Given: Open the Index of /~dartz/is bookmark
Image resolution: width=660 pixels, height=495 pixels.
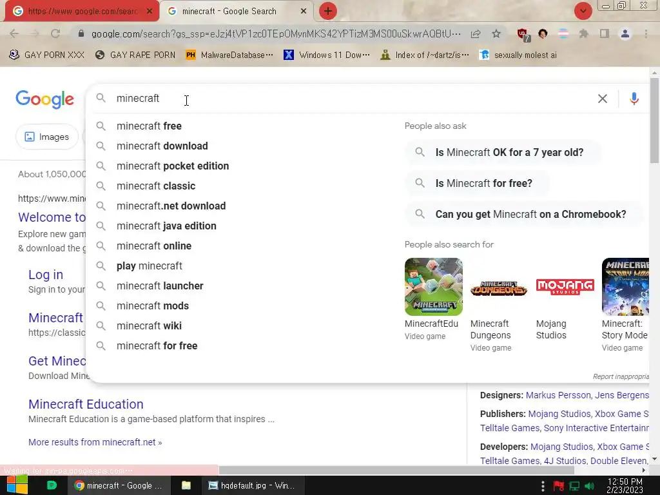Looking at the screenshot, I should [425, 55].
